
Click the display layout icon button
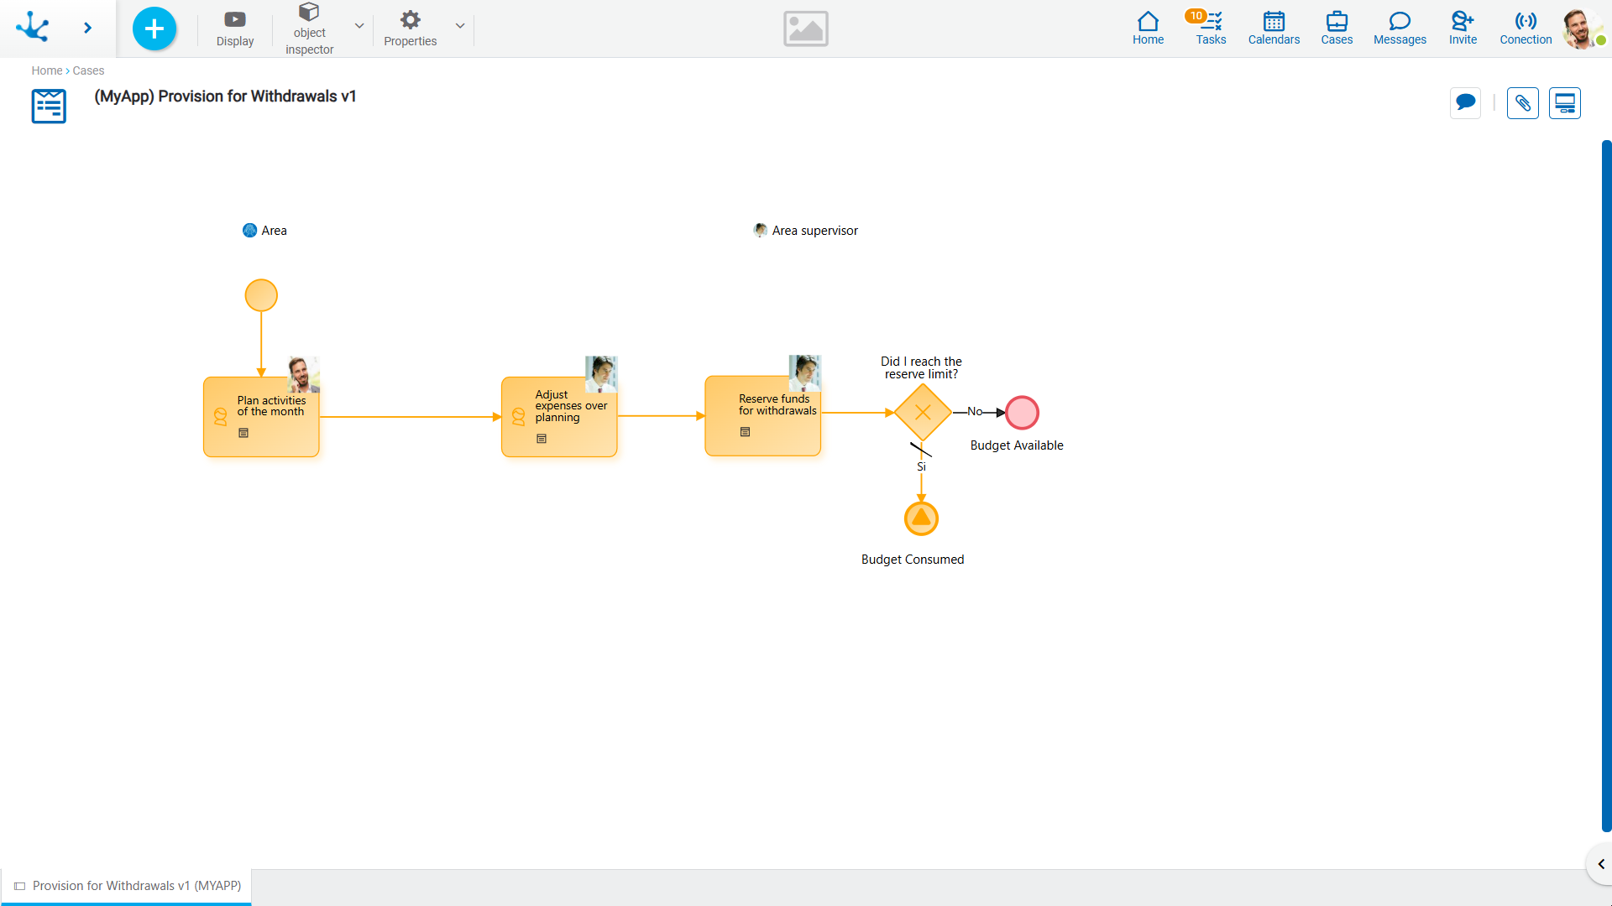click(x=1564, y=103)
